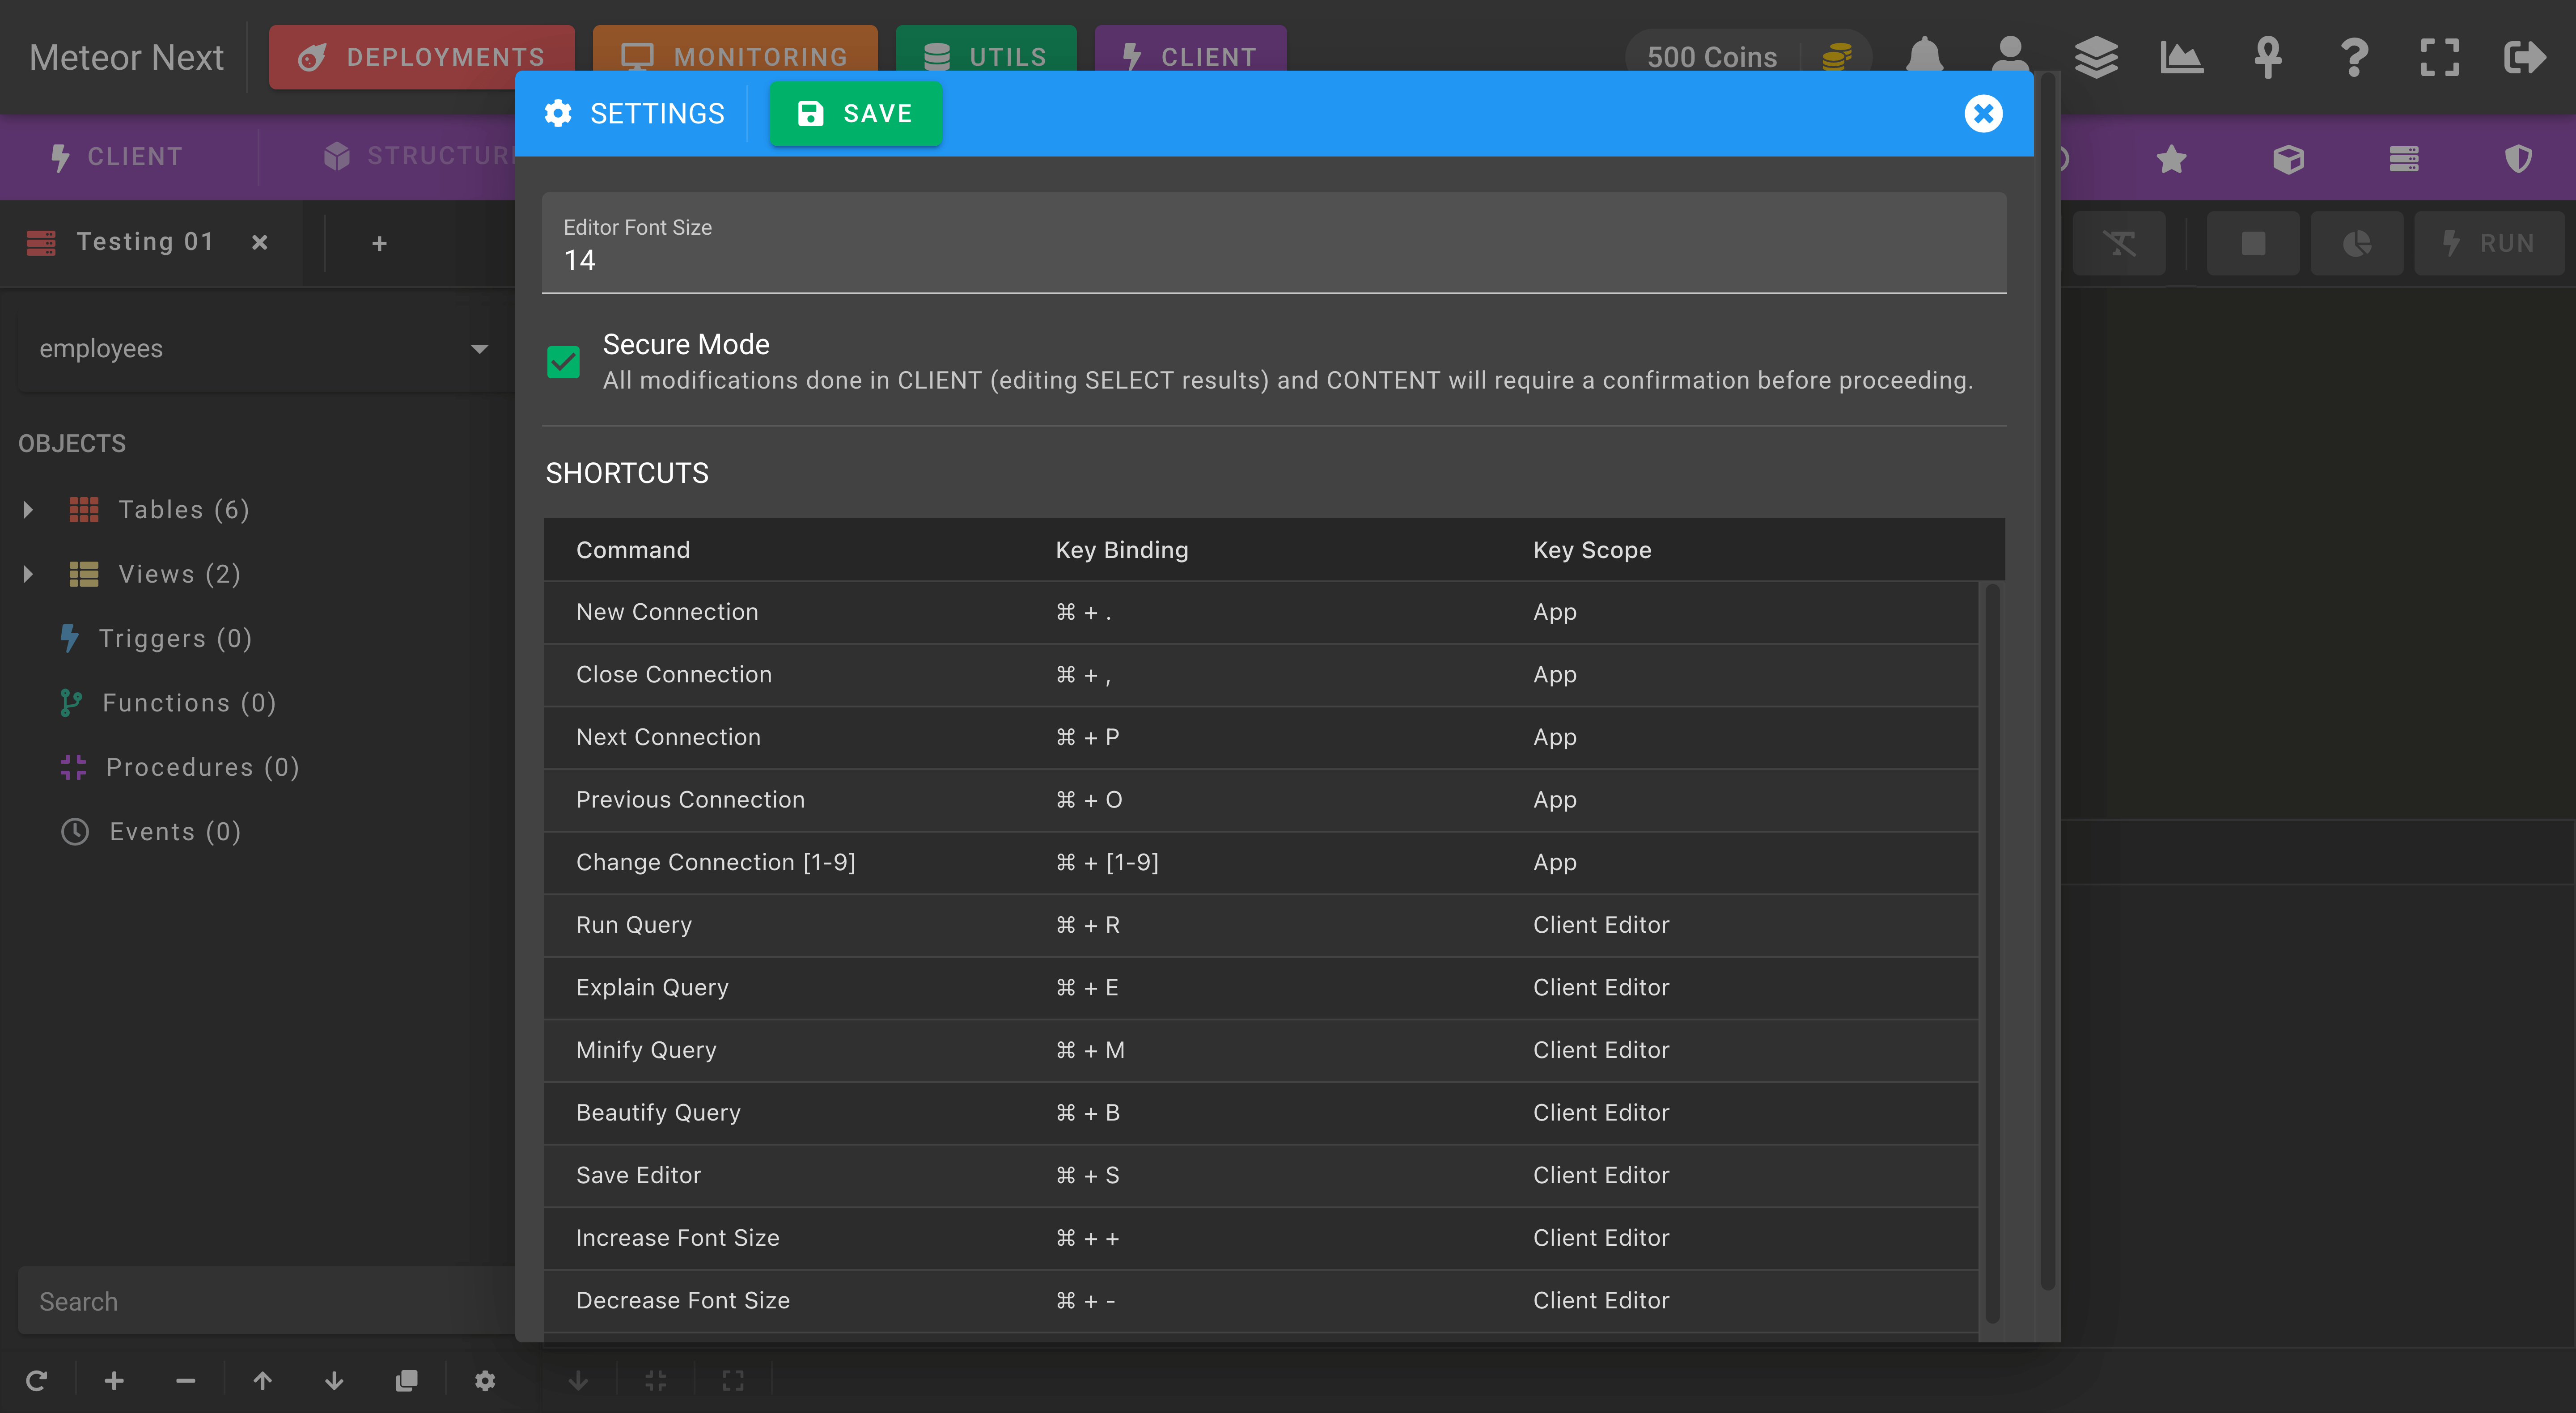The width and height of the screenshot is (2576, 1413).
Task: Click the down arrow icon beside the copy icon
Action: (x=334, y=1380)
